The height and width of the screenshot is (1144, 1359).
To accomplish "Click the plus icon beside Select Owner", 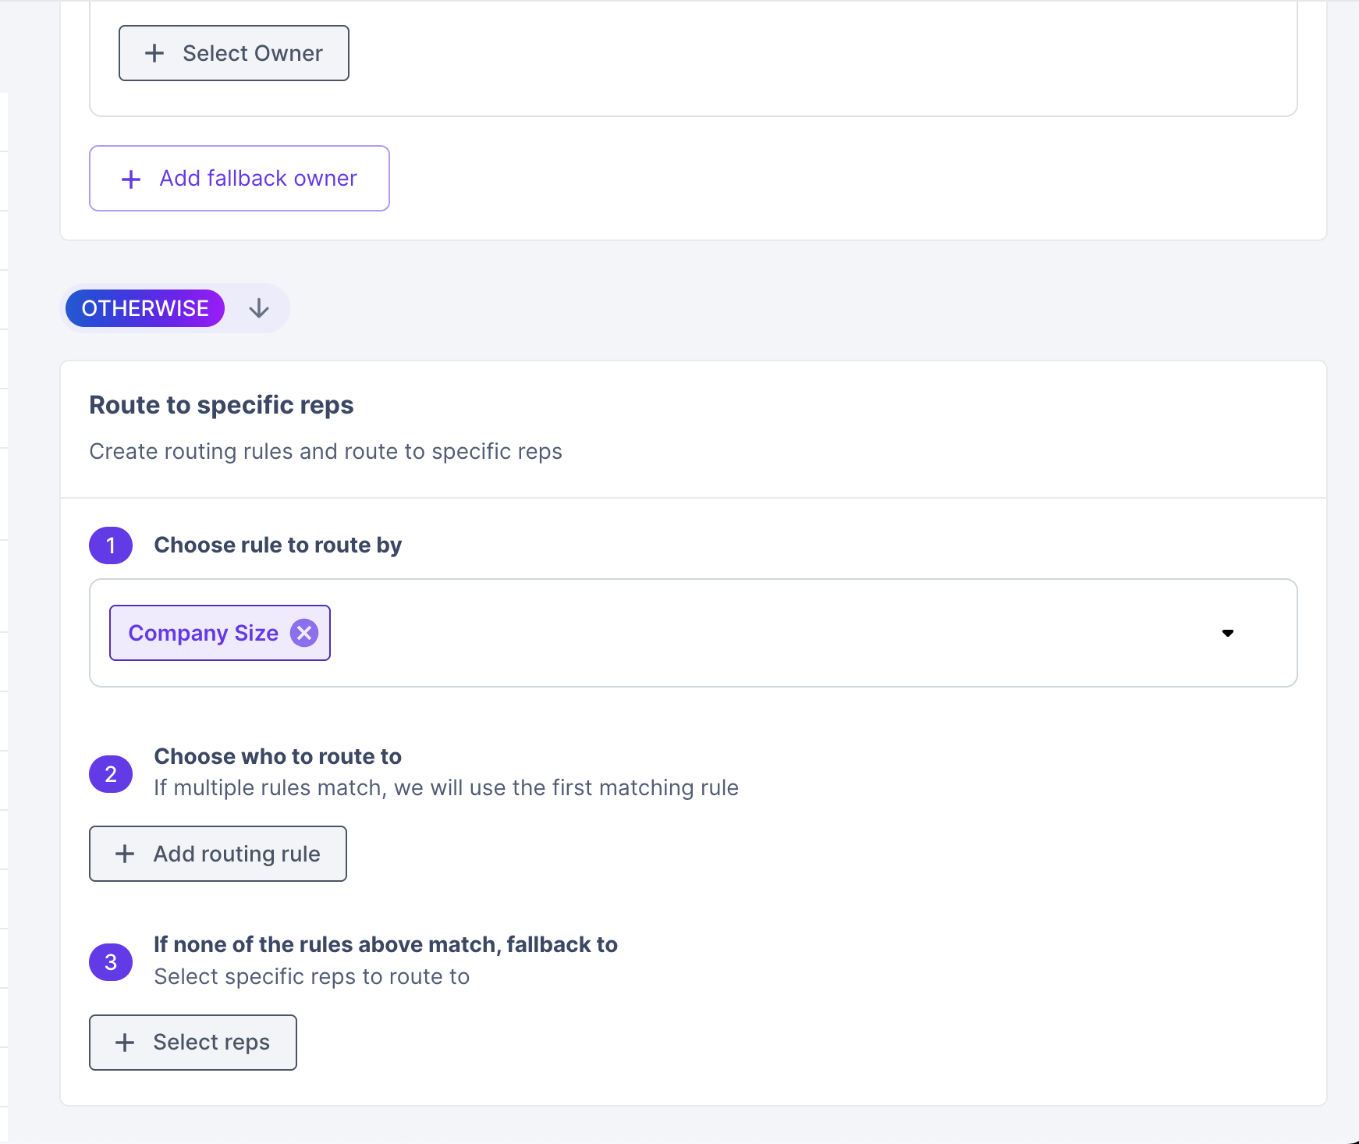I will (154, 53).
